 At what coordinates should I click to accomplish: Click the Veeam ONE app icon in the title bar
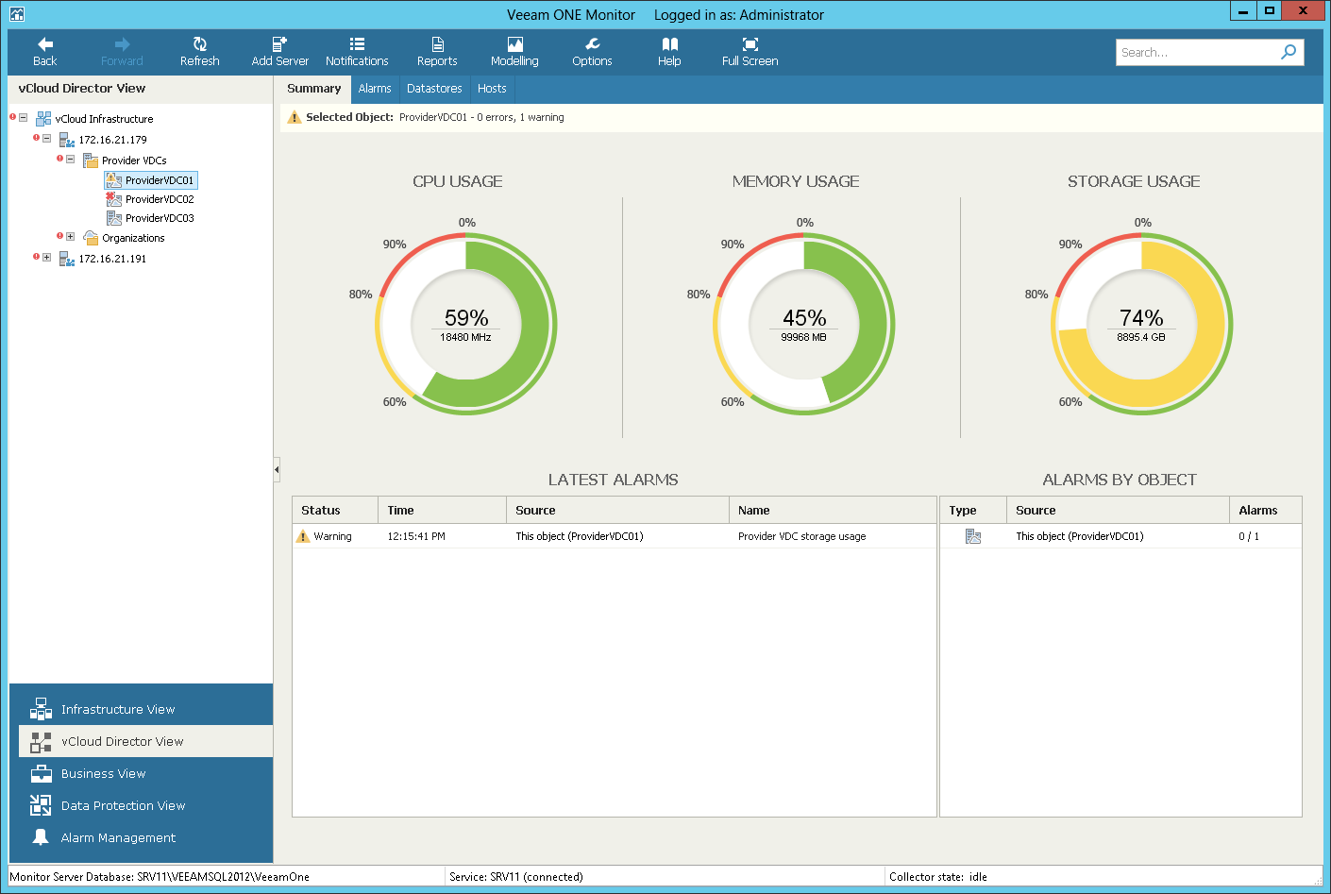point(16,14)
